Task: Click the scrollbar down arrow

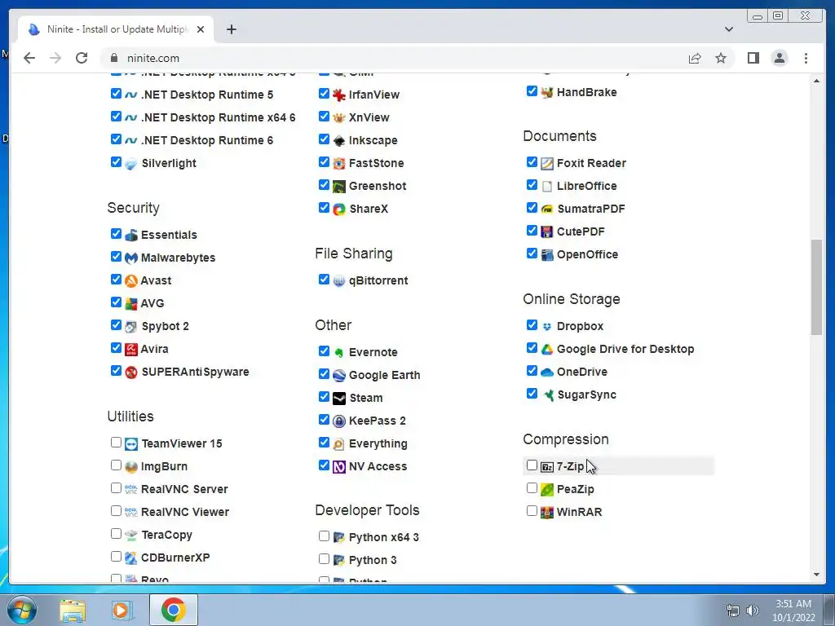Action: pyautogui.click(x=816, y=575)
